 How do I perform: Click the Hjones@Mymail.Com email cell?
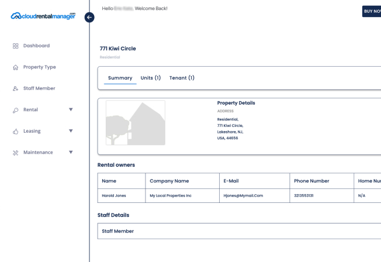click(243, 195)
